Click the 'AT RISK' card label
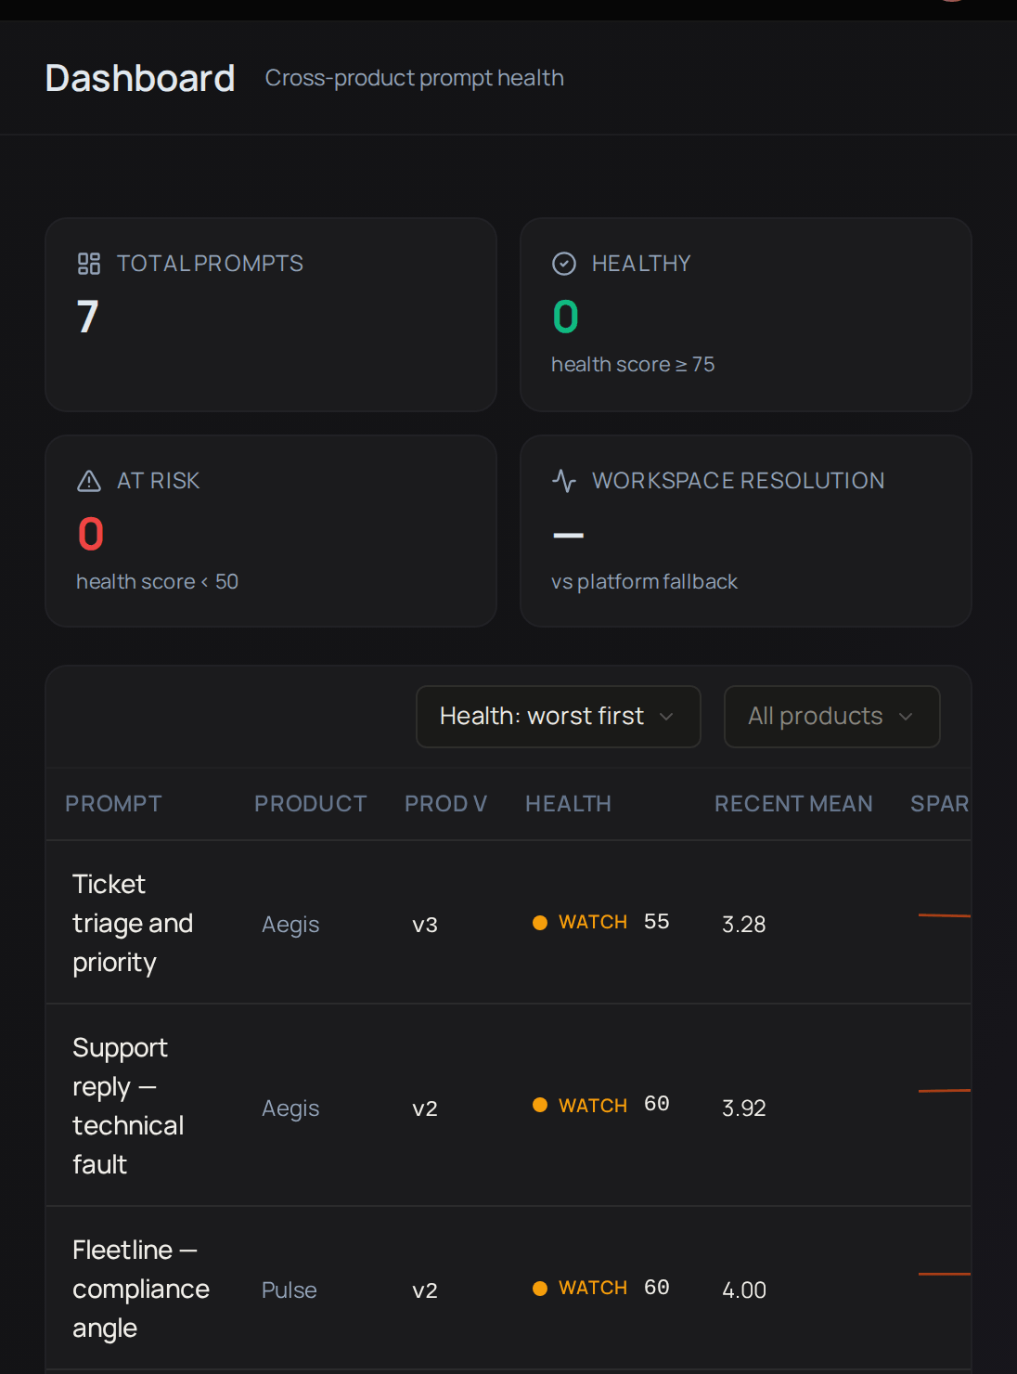Viewport: 1017px width, 1374px height. click(159, 481)
